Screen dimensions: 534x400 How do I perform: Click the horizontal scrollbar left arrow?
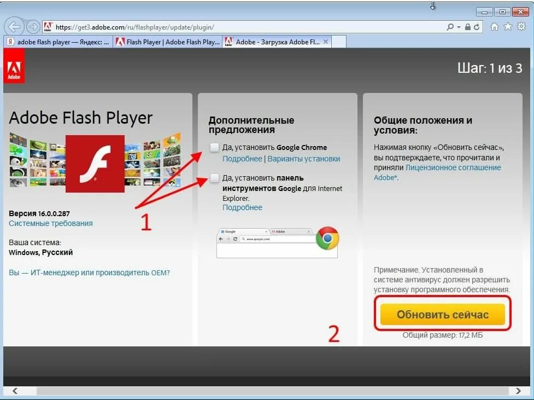(x=15, y=391)
